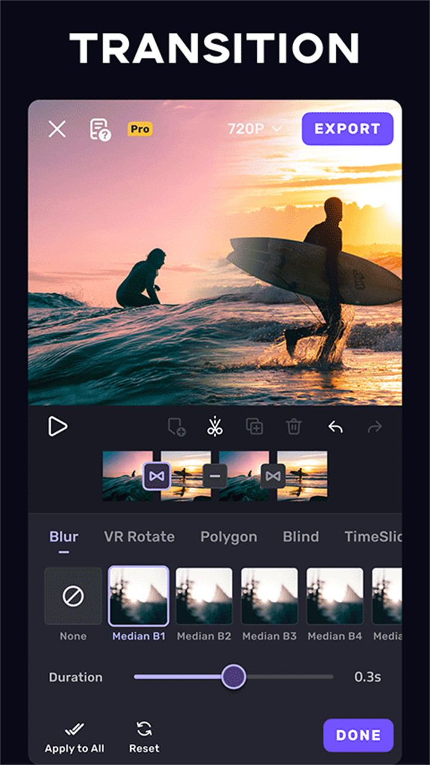This screenshot has height=765, width=430.
Task: Switch to the VR Rotate tab
Action: click(x=139, y=537)
